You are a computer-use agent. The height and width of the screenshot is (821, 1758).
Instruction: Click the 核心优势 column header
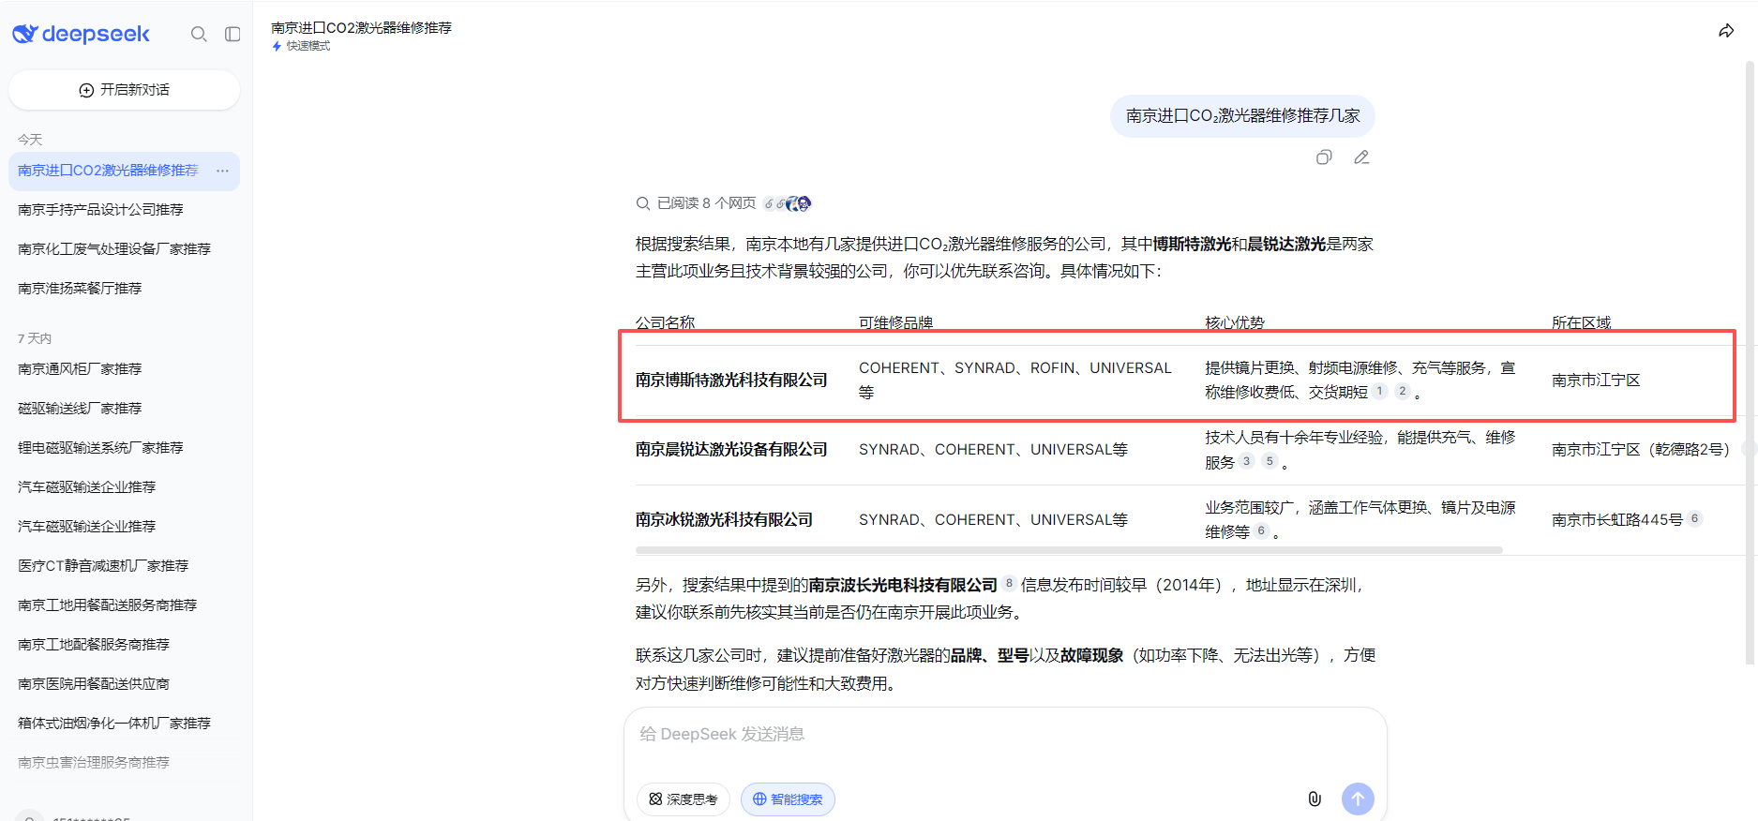coord(1234,322)
